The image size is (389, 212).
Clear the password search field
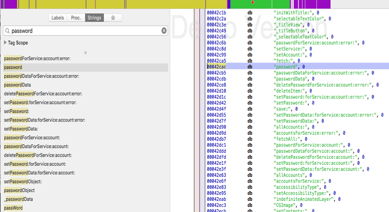click(x=164, y=31)
